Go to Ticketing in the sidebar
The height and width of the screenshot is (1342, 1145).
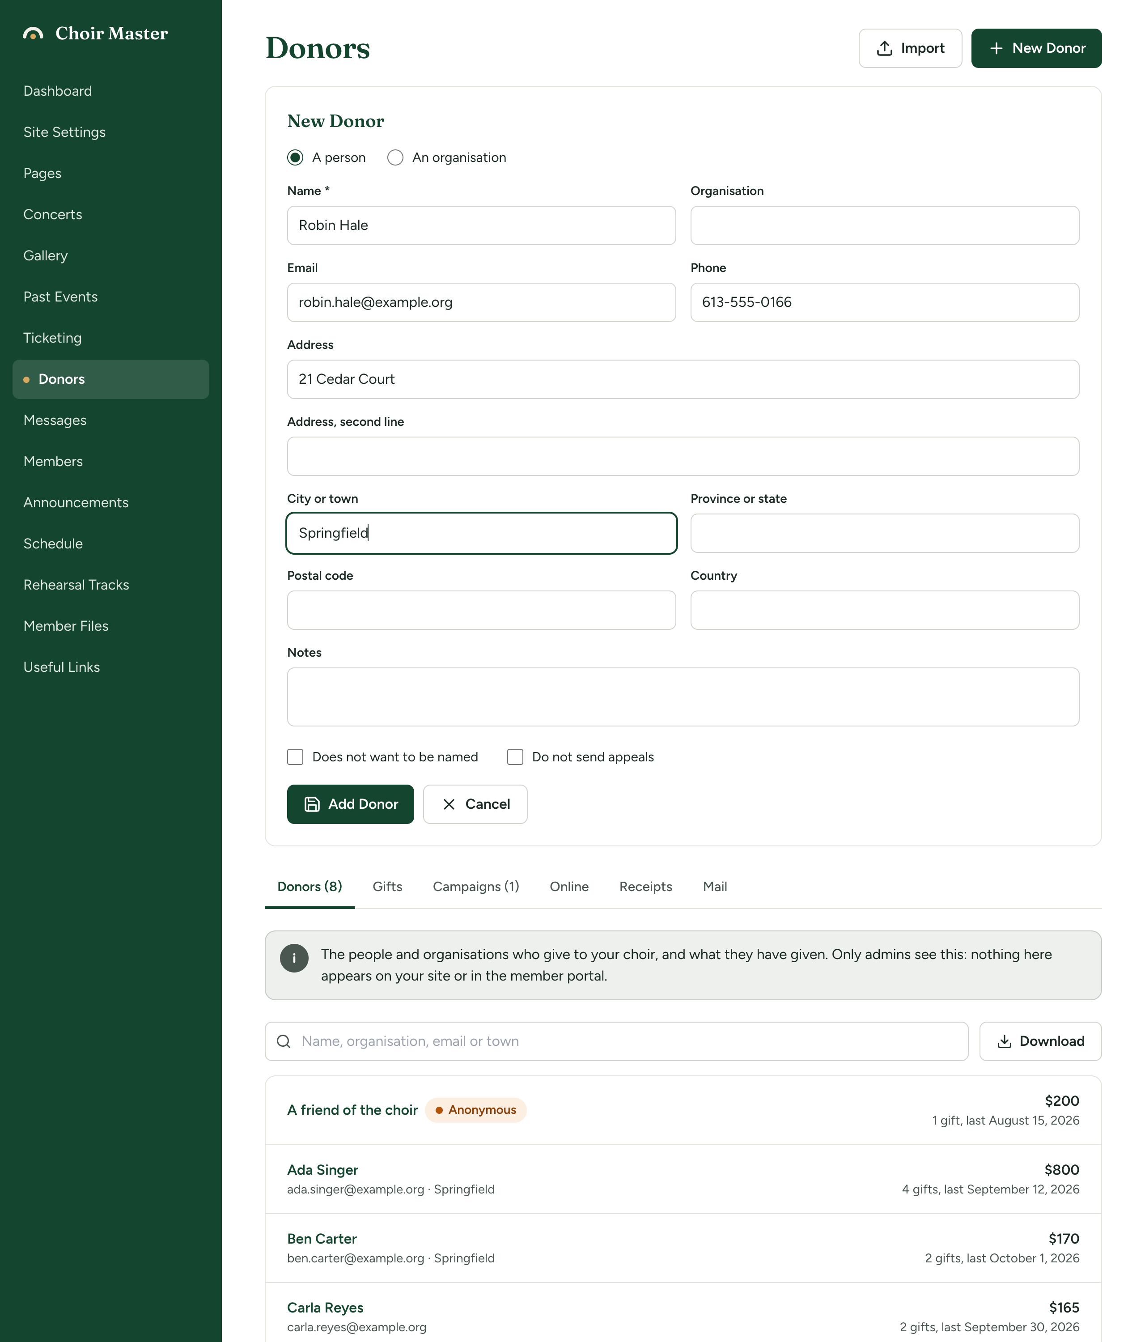click(x=111, y=338)
